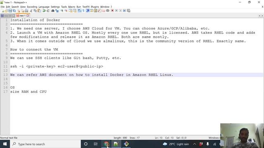Screen dimensions: 264x148
Task: Toggle Show All Characters pilcrow icon
Action: [83, 11]
